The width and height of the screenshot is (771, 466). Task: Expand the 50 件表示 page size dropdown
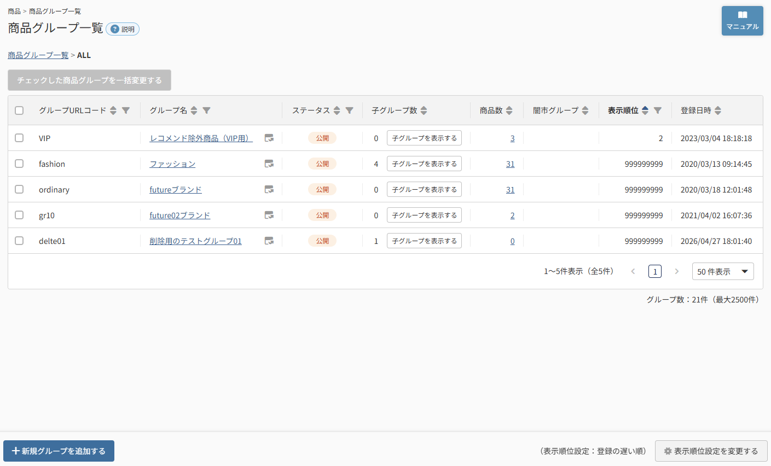click(723, 271)
